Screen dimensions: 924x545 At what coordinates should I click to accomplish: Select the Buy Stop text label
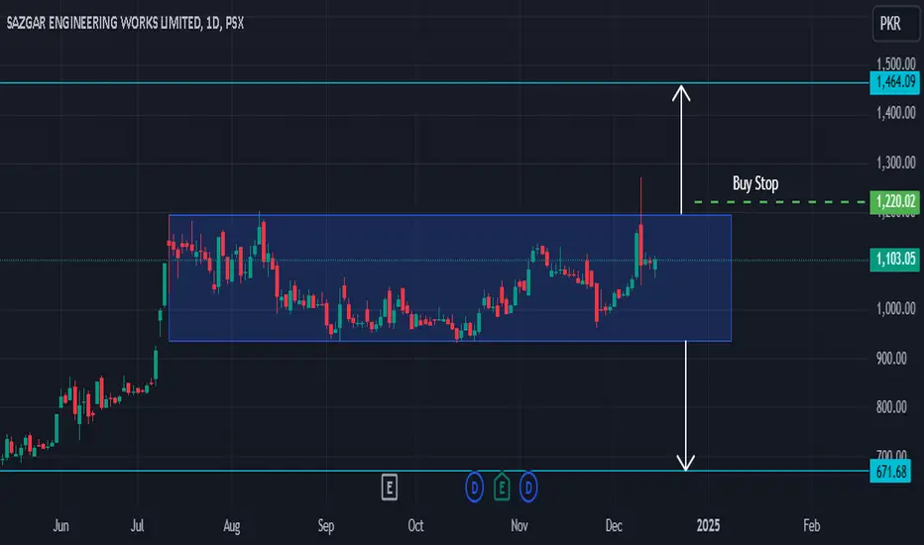coord(755,183)
